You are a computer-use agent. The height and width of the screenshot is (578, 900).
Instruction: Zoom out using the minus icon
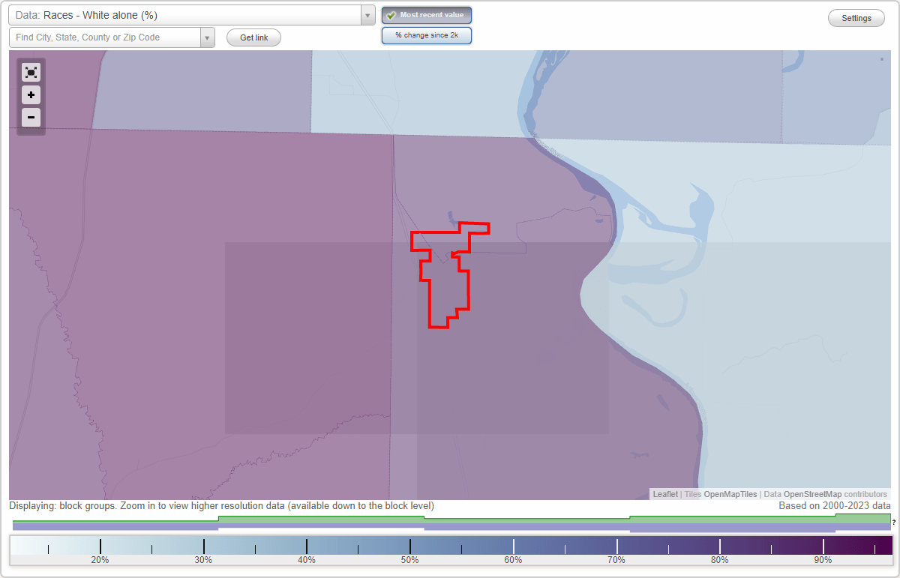[x=31, y=117]
